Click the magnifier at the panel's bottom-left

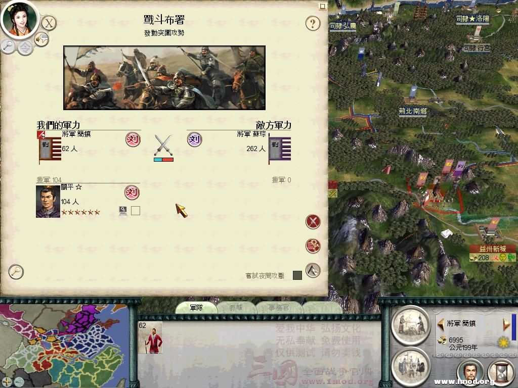click(x=16, y=271)
